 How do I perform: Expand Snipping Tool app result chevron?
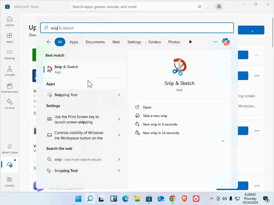coord(119,95)
